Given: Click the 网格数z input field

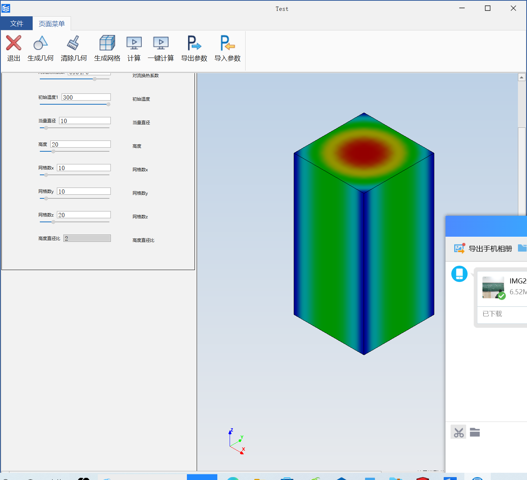Looking at the screenshot, I should point(84,215).
